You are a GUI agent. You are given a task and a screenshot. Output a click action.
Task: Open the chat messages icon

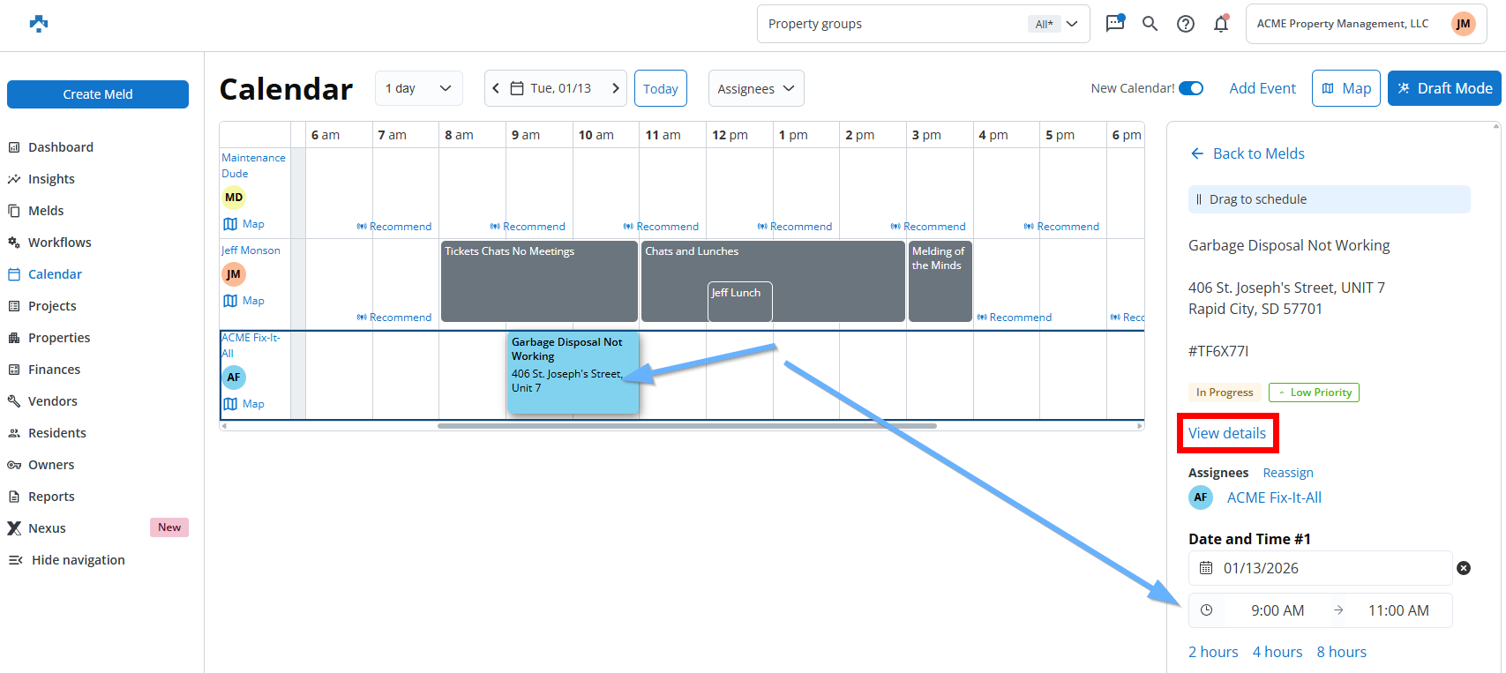click(1115, 24)
